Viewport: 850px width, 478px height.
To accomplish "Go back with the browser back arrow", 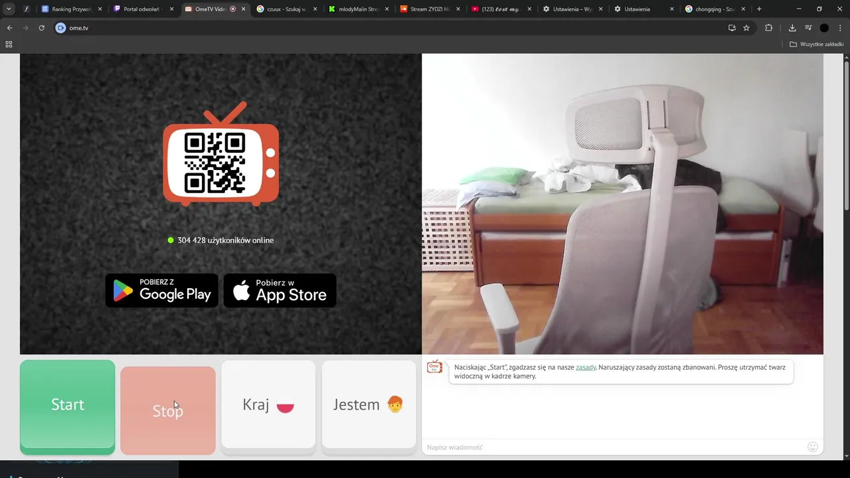I will coord(9,28).
